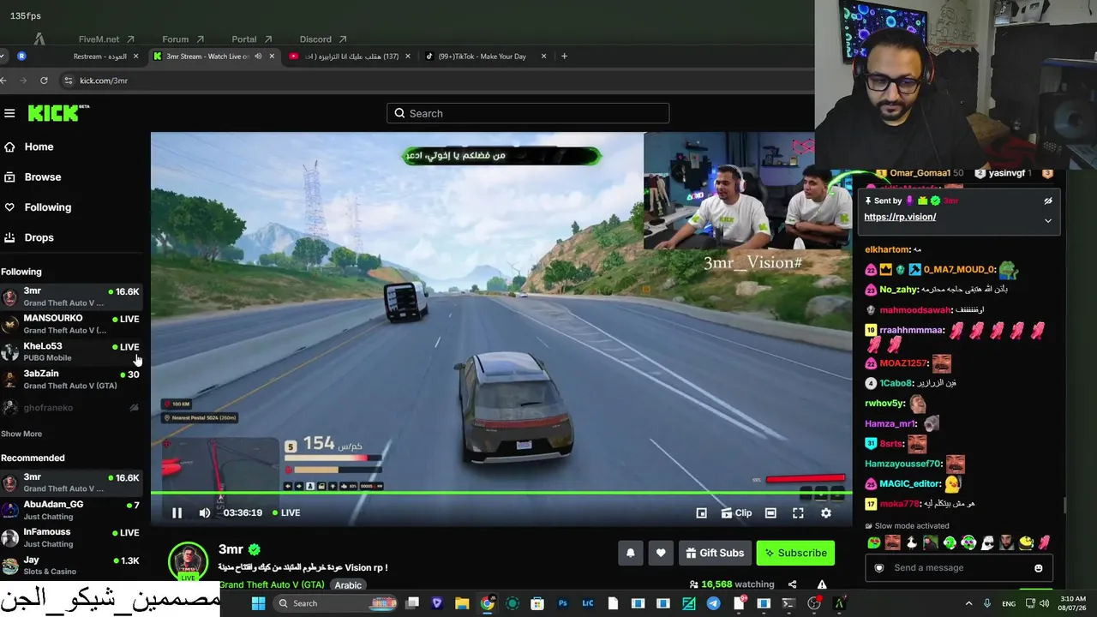Pause the live stream video

177,512
